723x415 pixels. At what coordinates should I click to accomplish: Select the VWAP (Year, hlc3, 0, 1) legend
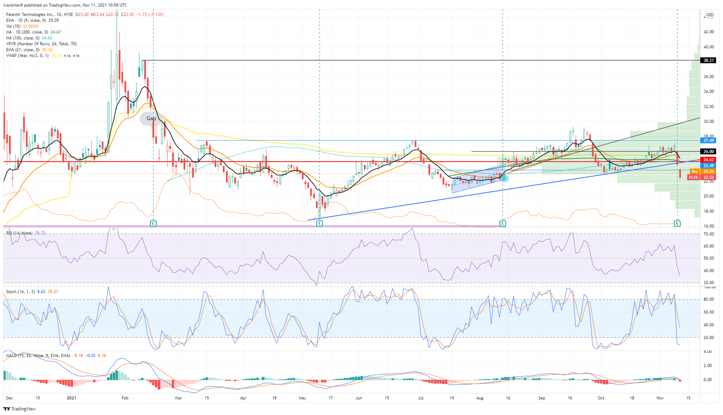[27, 56]
